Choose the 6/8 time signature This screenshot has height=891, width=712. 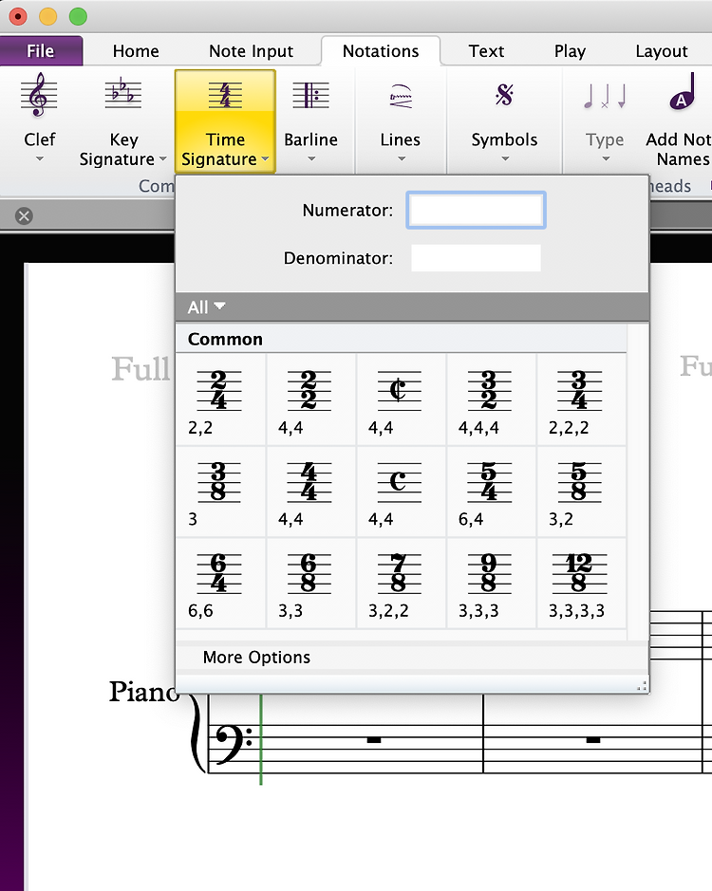pyautogui.click(x=311, y=583)
